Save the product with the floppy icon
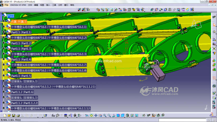Screen dimensions: 217x122 coord(13,116)
